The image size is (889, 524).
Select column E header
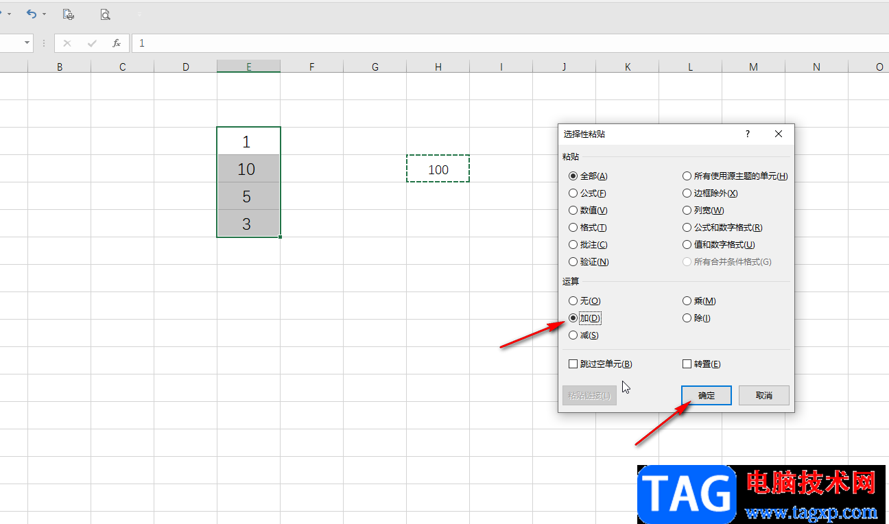[249, 67]
